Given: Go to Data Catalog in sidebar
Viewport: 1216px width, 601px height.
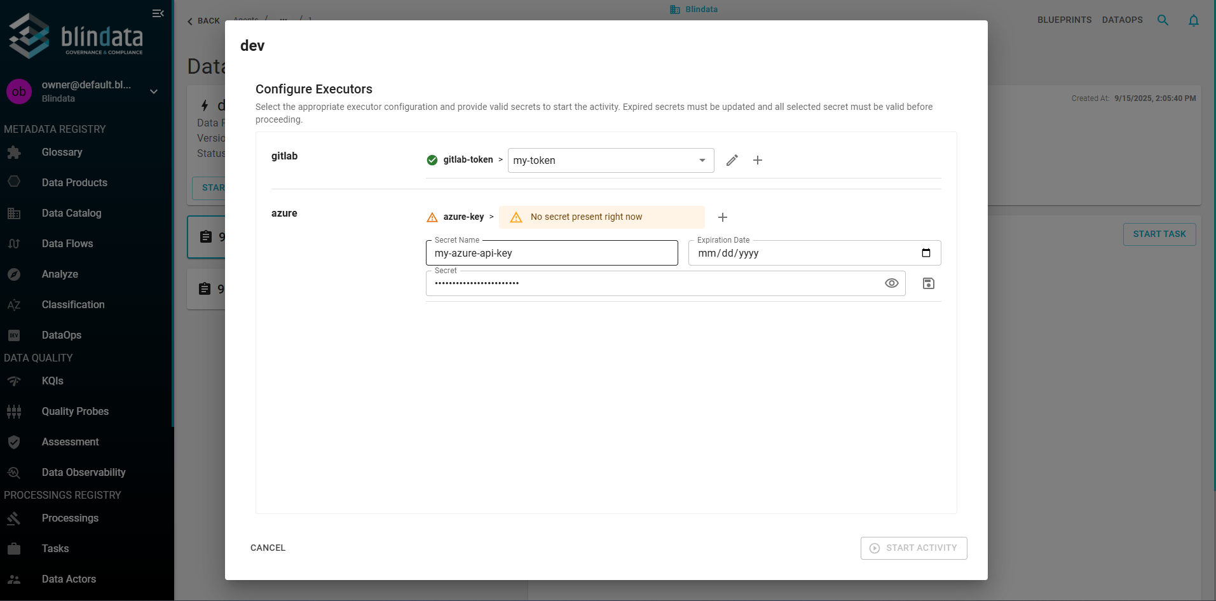Looking at the screenshot, I should [x=71, y=213].
